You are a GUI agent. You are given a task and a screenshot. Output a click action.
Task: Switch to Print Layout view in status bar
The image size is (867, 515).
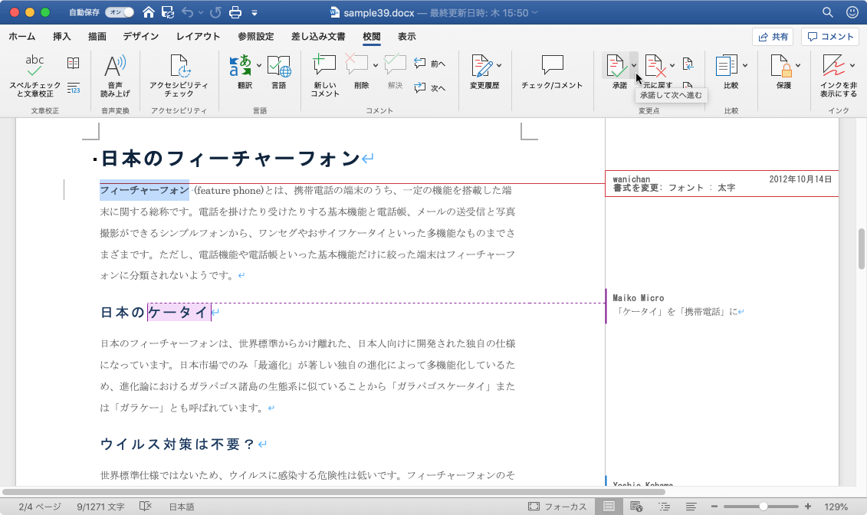(x=609, y=507)
